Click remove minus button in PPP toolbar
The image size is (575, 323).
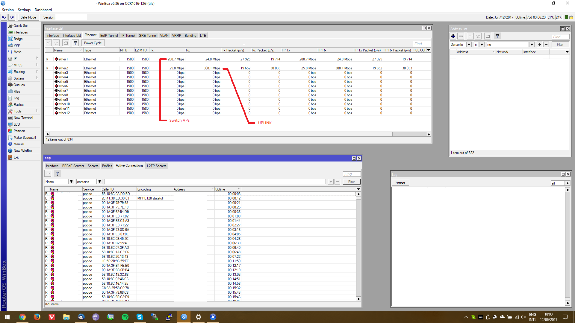[48, 173]
